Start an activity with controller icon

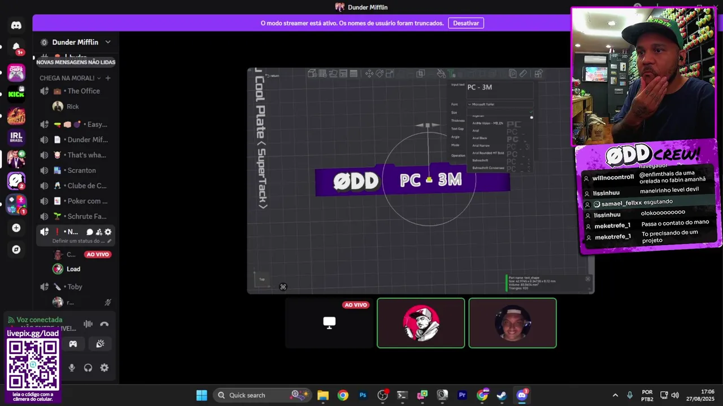coord(73,344)
